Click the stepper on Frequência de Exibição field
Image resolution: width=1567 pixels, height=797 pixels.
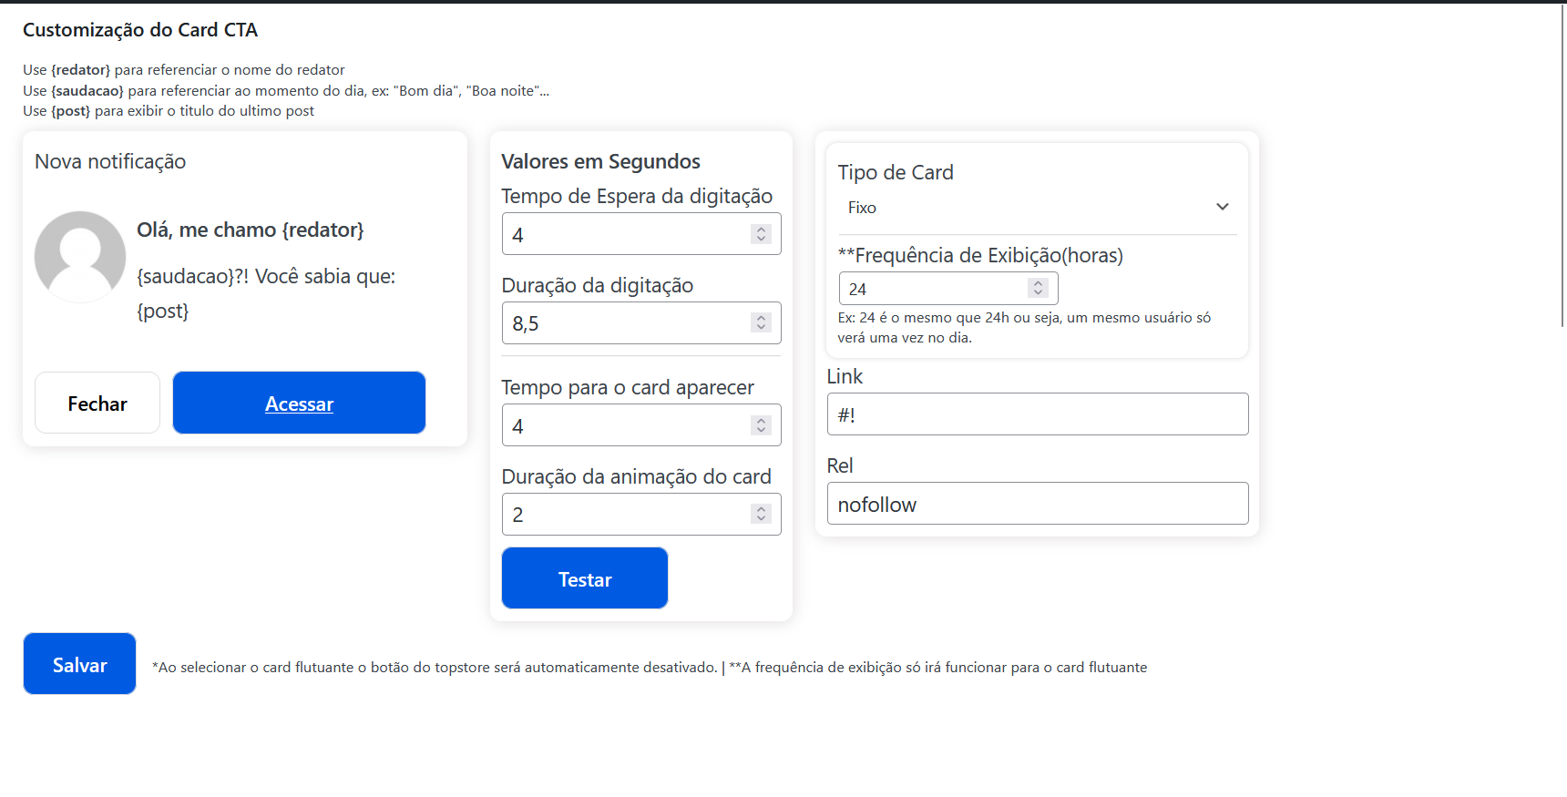[x=1038, y=289]
